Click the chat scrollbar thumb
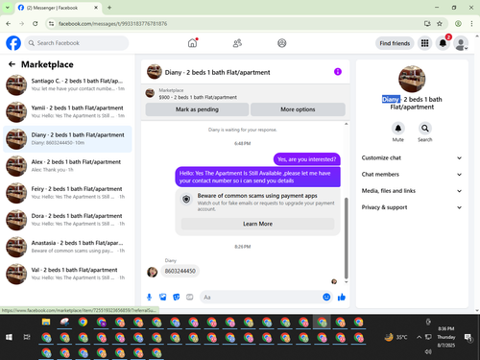 346,238
